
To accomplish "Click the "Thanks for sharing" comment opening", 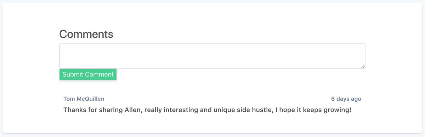I will [x=93, y=110].
